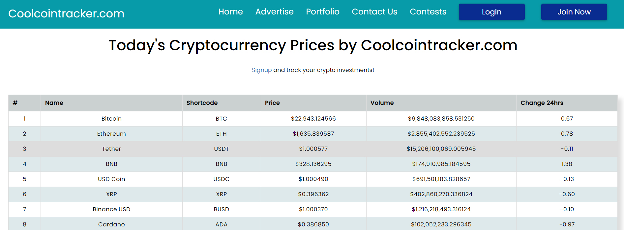This screenshot has height=230, width=624.
Task: Click the Price column header
Action: click(272, 103)
